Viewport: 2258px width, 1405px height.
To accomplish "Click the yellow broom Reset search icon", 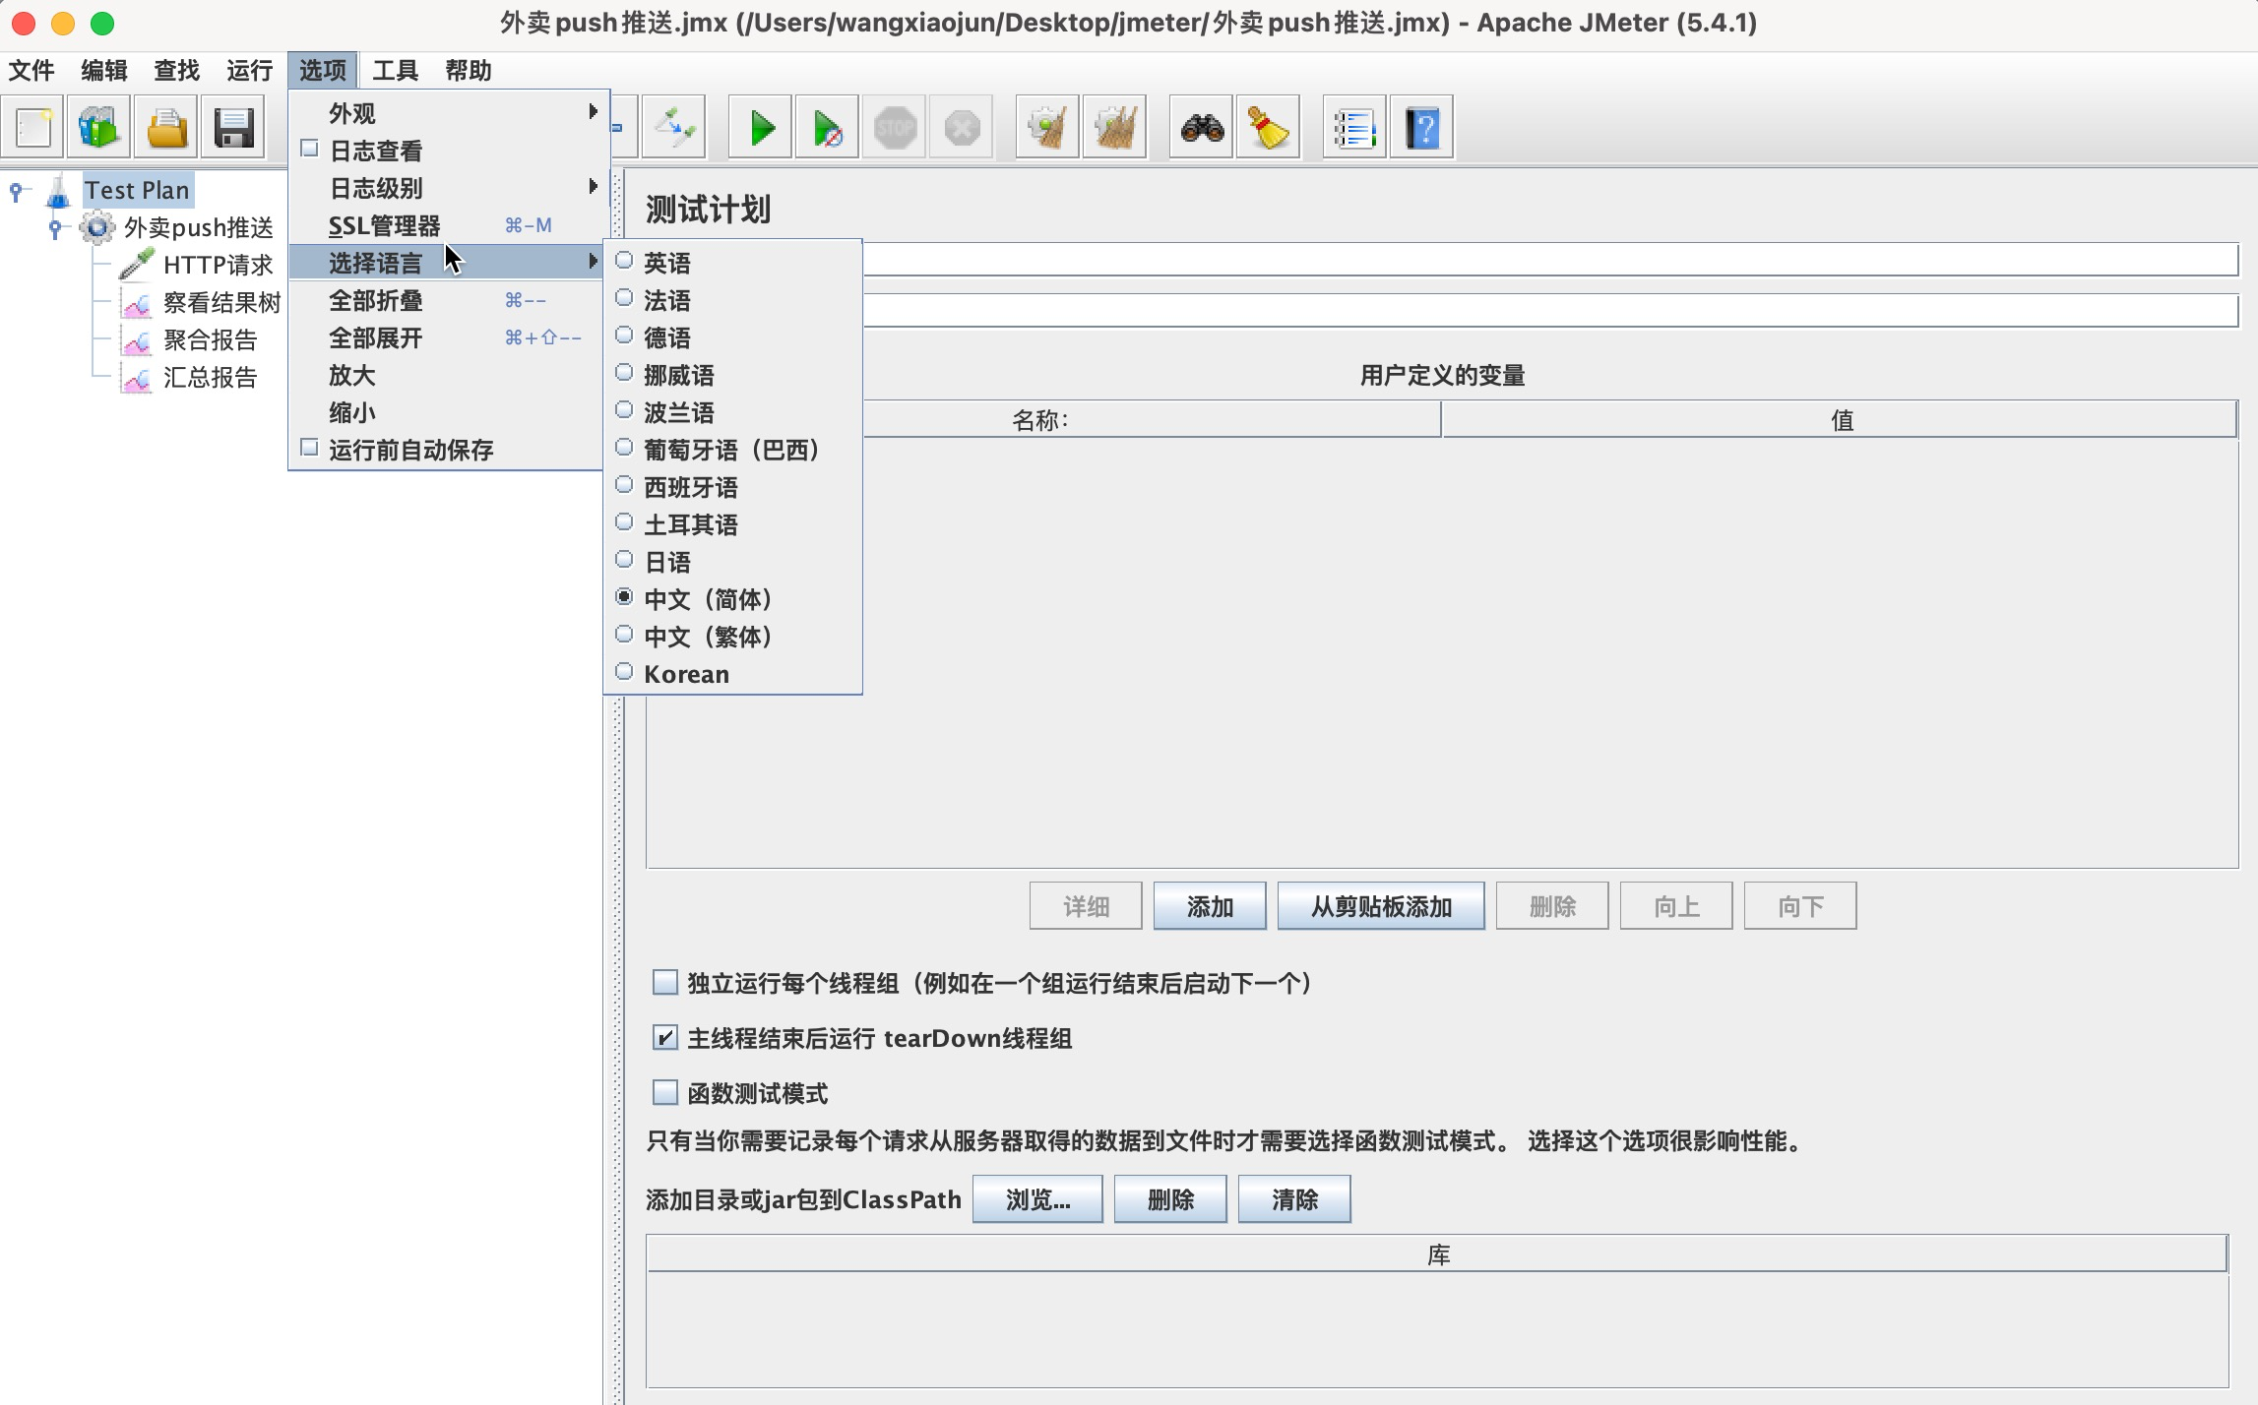I will (1268, 128).
